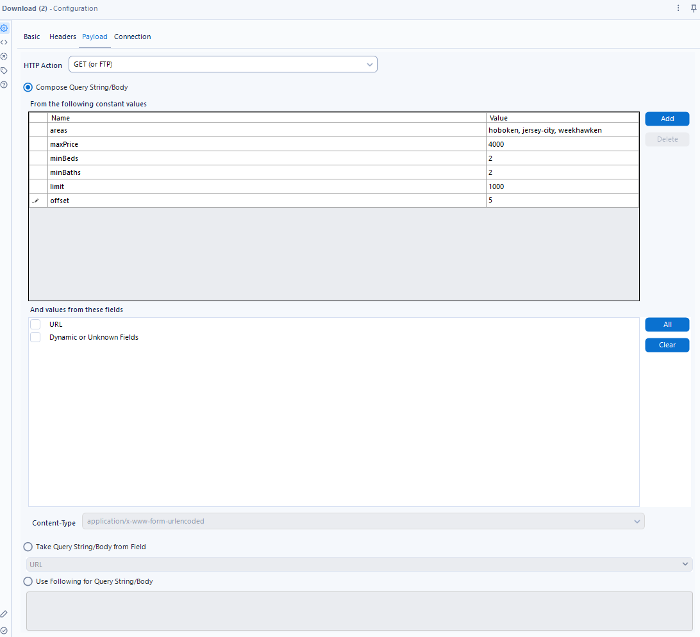Open the HTTP Action dropdown
Screen dimensions: 700x637
(222, 65)
